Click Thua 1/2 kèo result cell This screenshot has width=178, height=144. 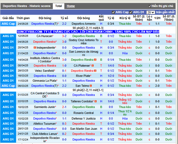tap(125, 113)
